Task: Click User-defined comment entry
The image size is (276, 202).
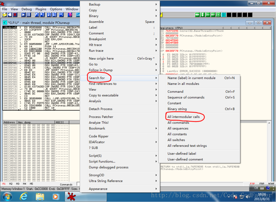Action: point(185,160)
